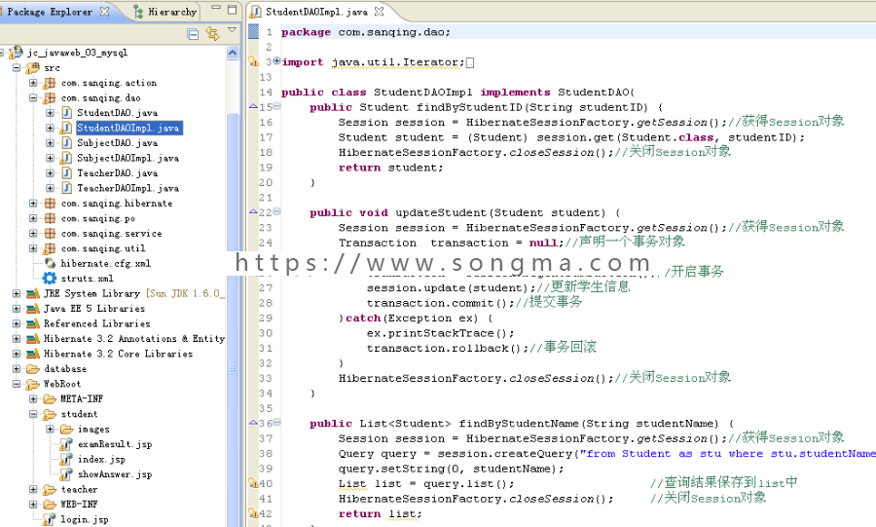Minimize the Package Explorer panel
Viewport: 876px width, 527px height.
(216, 8)
